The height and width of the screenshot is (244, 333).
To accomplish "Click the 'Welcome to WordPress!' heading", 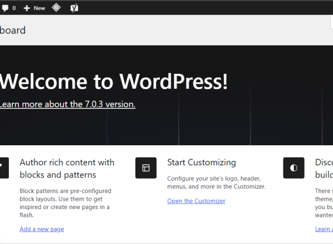I will tap(114, 82).
